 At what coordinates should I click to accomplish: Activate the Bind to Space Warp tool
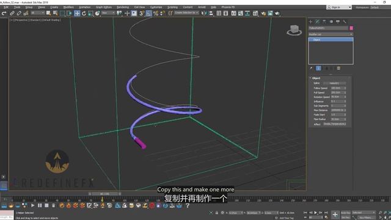point(26,13)
